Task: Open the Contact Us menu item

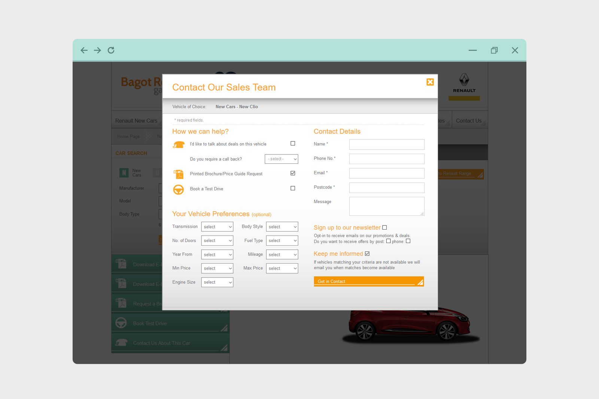Action: click(468, 121)
